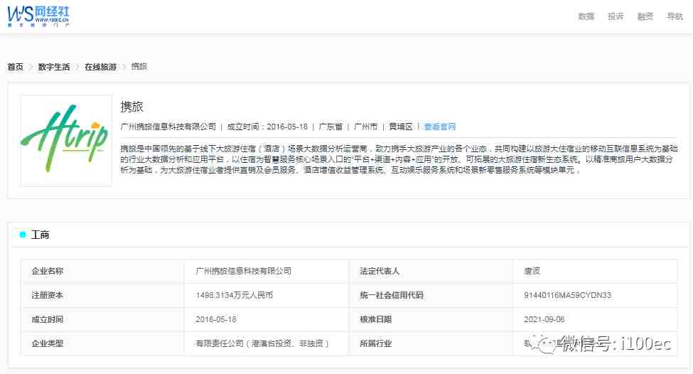
Task: Select the 2021-09-06 approval date
Action: coord(544,319)
